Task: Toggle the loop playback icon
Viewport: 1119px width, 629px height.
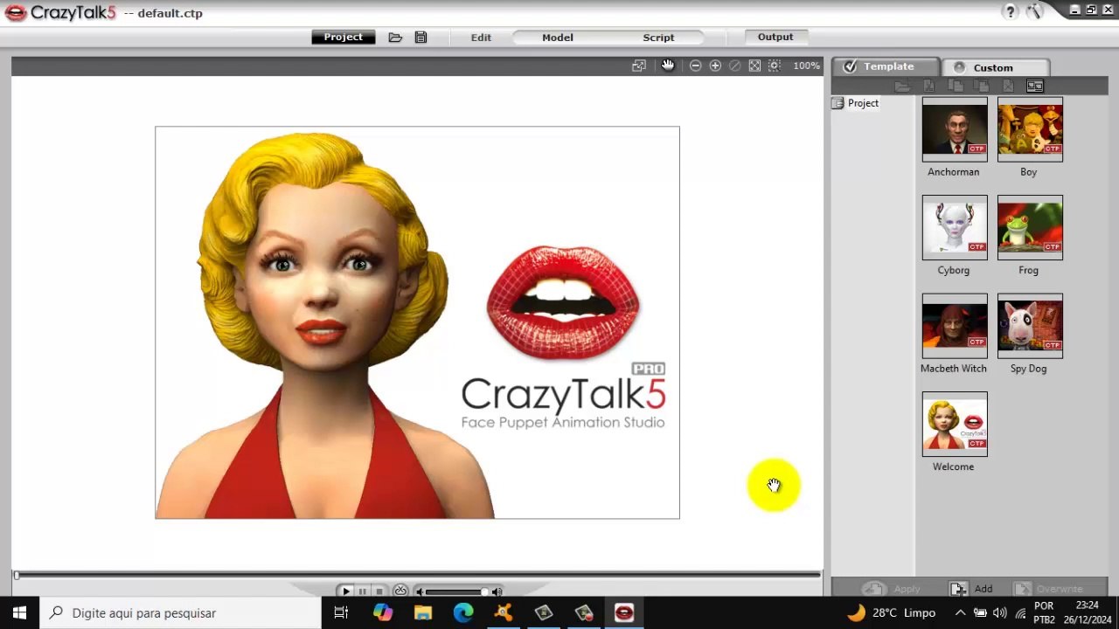Action: [x=400, y=591]
